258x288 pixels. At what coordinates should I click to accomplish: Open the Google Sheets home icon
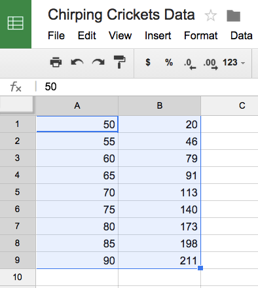click(16, 23)
